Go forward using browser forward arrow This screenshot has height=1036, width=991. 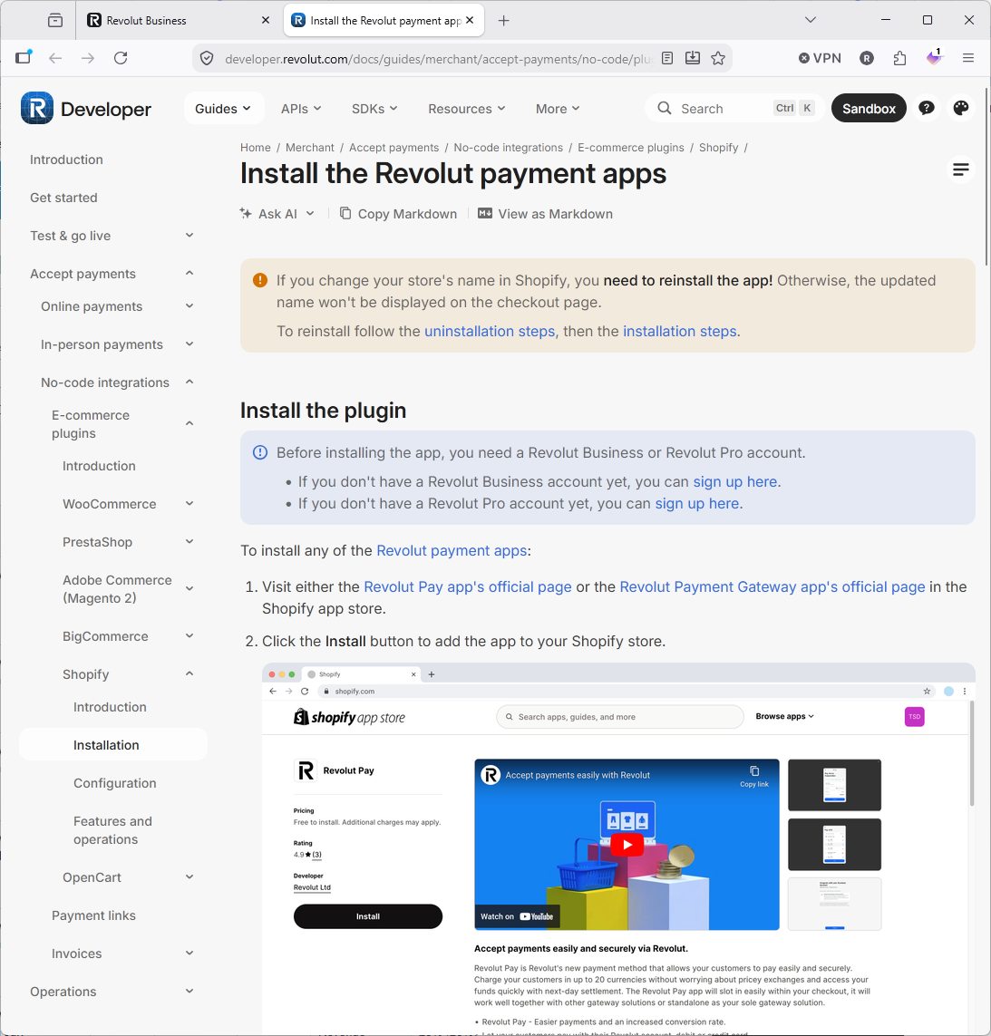point(88,58)
